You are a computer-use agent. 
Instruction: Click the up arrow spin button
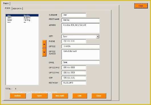click(44, 44)
